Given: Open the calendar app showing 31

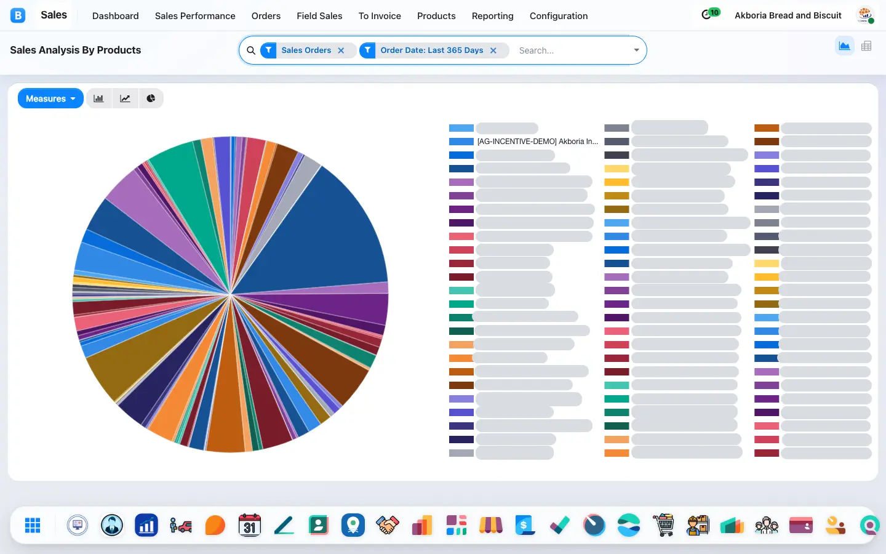Looking at the screenshot, I should click(250, 525).
